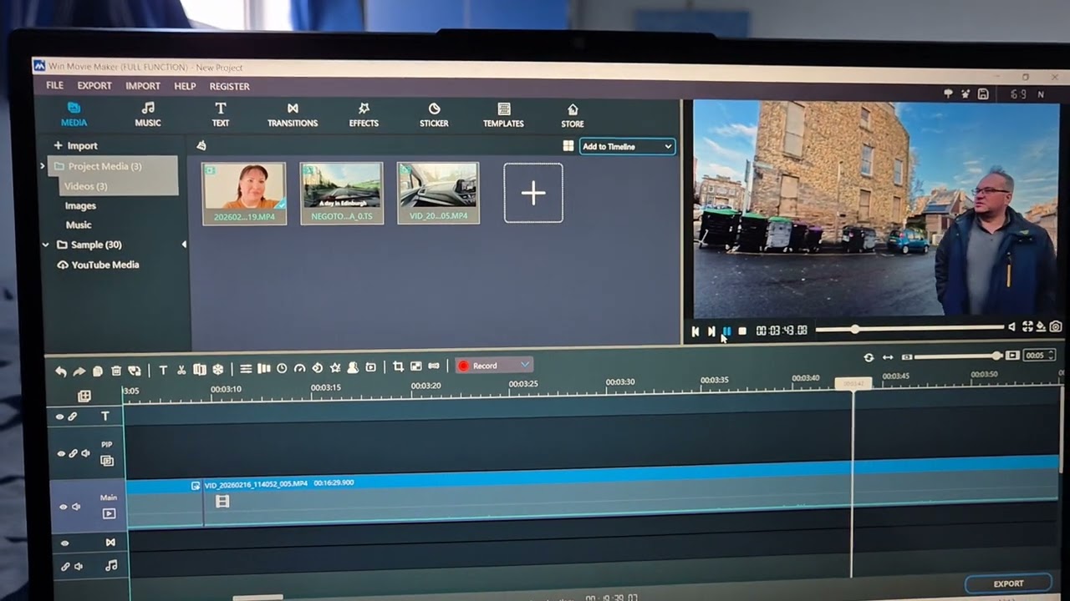The image size is (1070, 601).
Task: Click the copy clip icon in timeline toolbar
Action: tap(98, 371)
